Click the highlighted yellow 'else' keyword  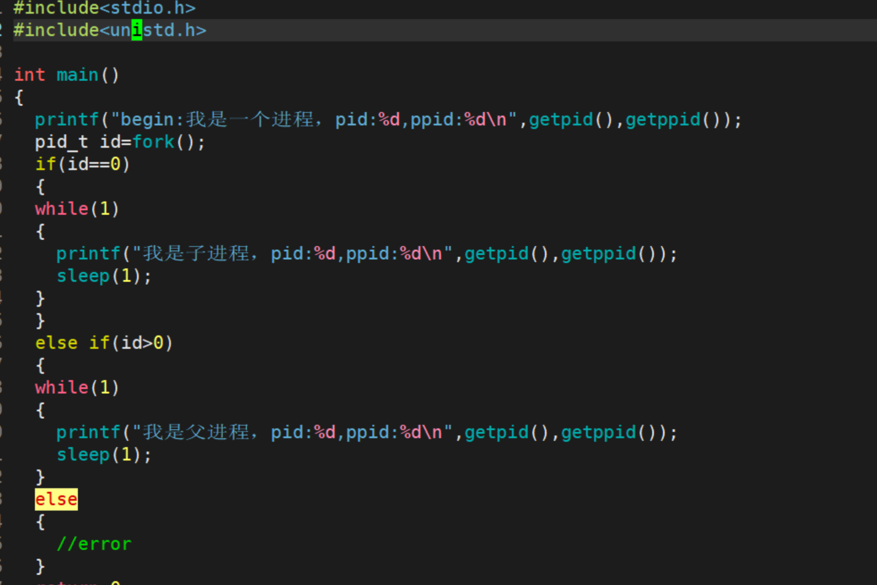(56, 499)
